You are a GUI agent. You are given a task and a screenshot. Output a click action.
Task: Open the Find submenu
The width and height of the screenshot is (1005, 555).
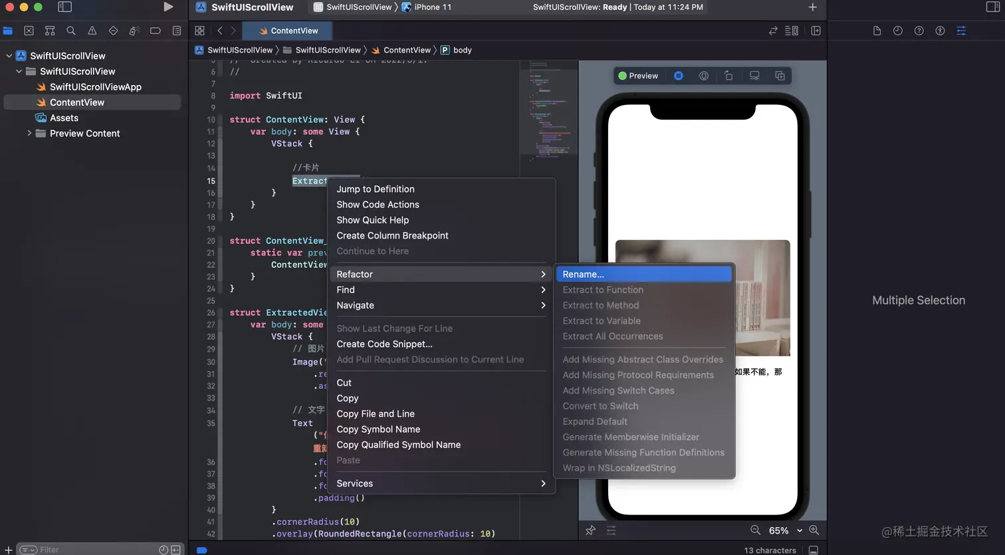(x=442, y=290)
